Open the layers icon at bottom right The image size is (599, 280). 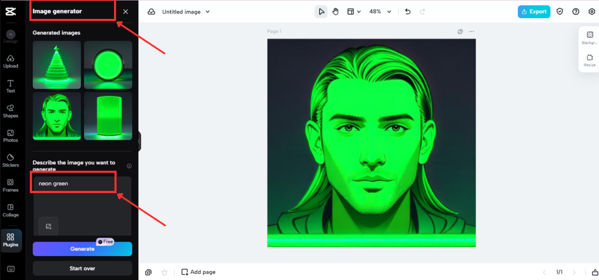coord(595,272)
